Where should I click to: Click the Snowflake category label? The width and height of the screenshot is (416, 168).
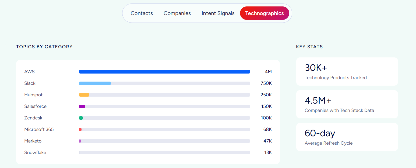pyautogui.click(x=35, y=152)
